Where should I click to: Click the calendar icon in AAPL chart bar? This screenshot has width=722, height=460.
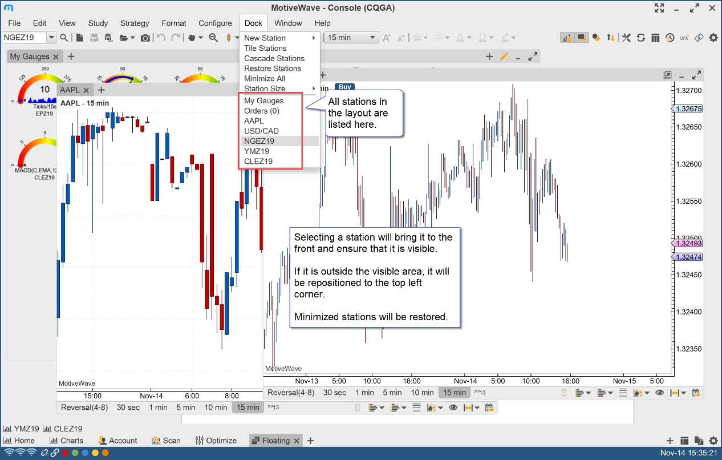[489, 407]
